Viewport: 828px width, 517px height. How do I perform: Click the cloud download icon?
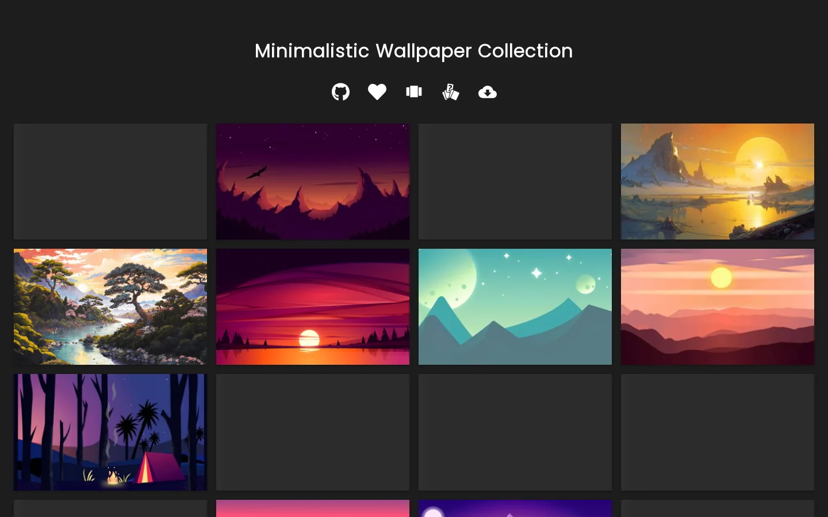[x=488, y=92]
